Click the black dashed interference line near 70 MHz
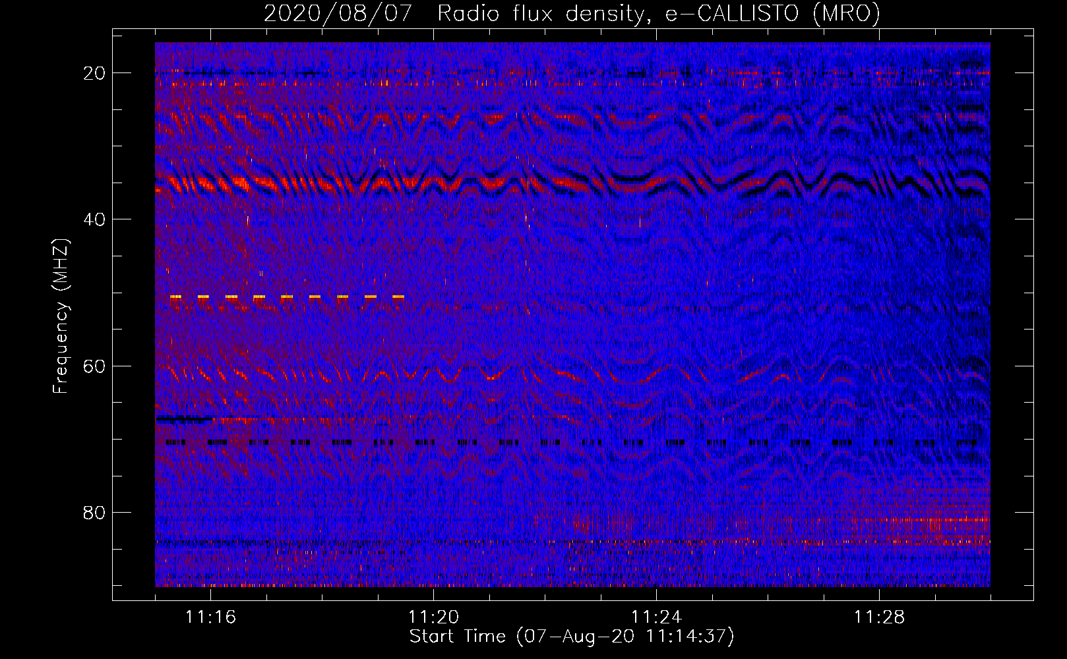 [572, 443]
